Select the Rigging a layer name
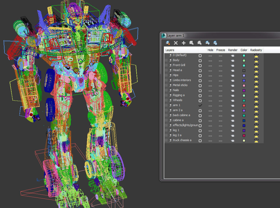 179,95
